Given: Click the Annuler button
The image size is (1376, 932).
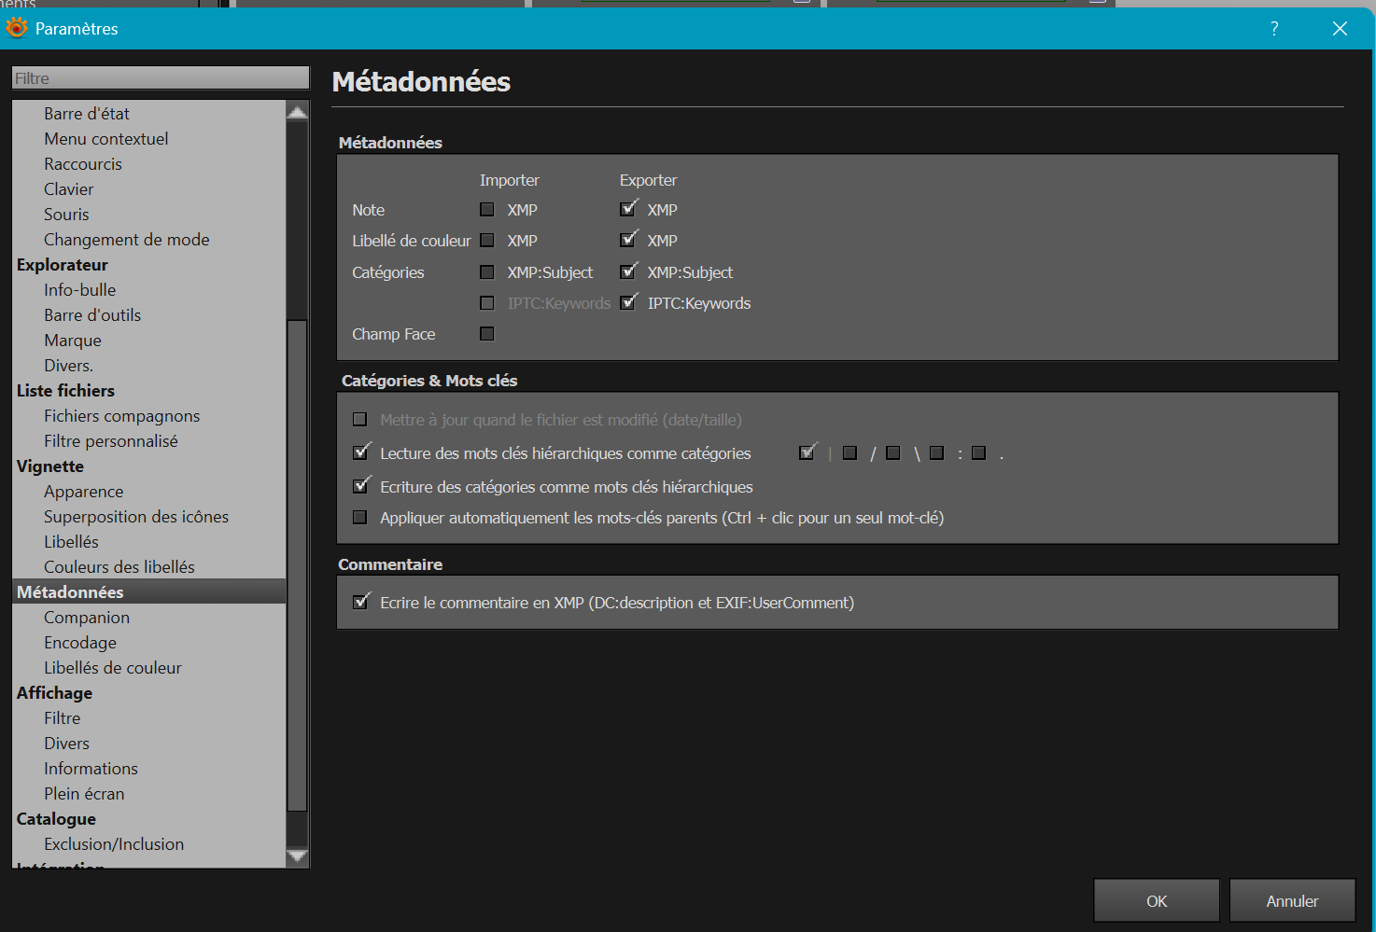Looking at the screenshot, I should click(1292, 901).
